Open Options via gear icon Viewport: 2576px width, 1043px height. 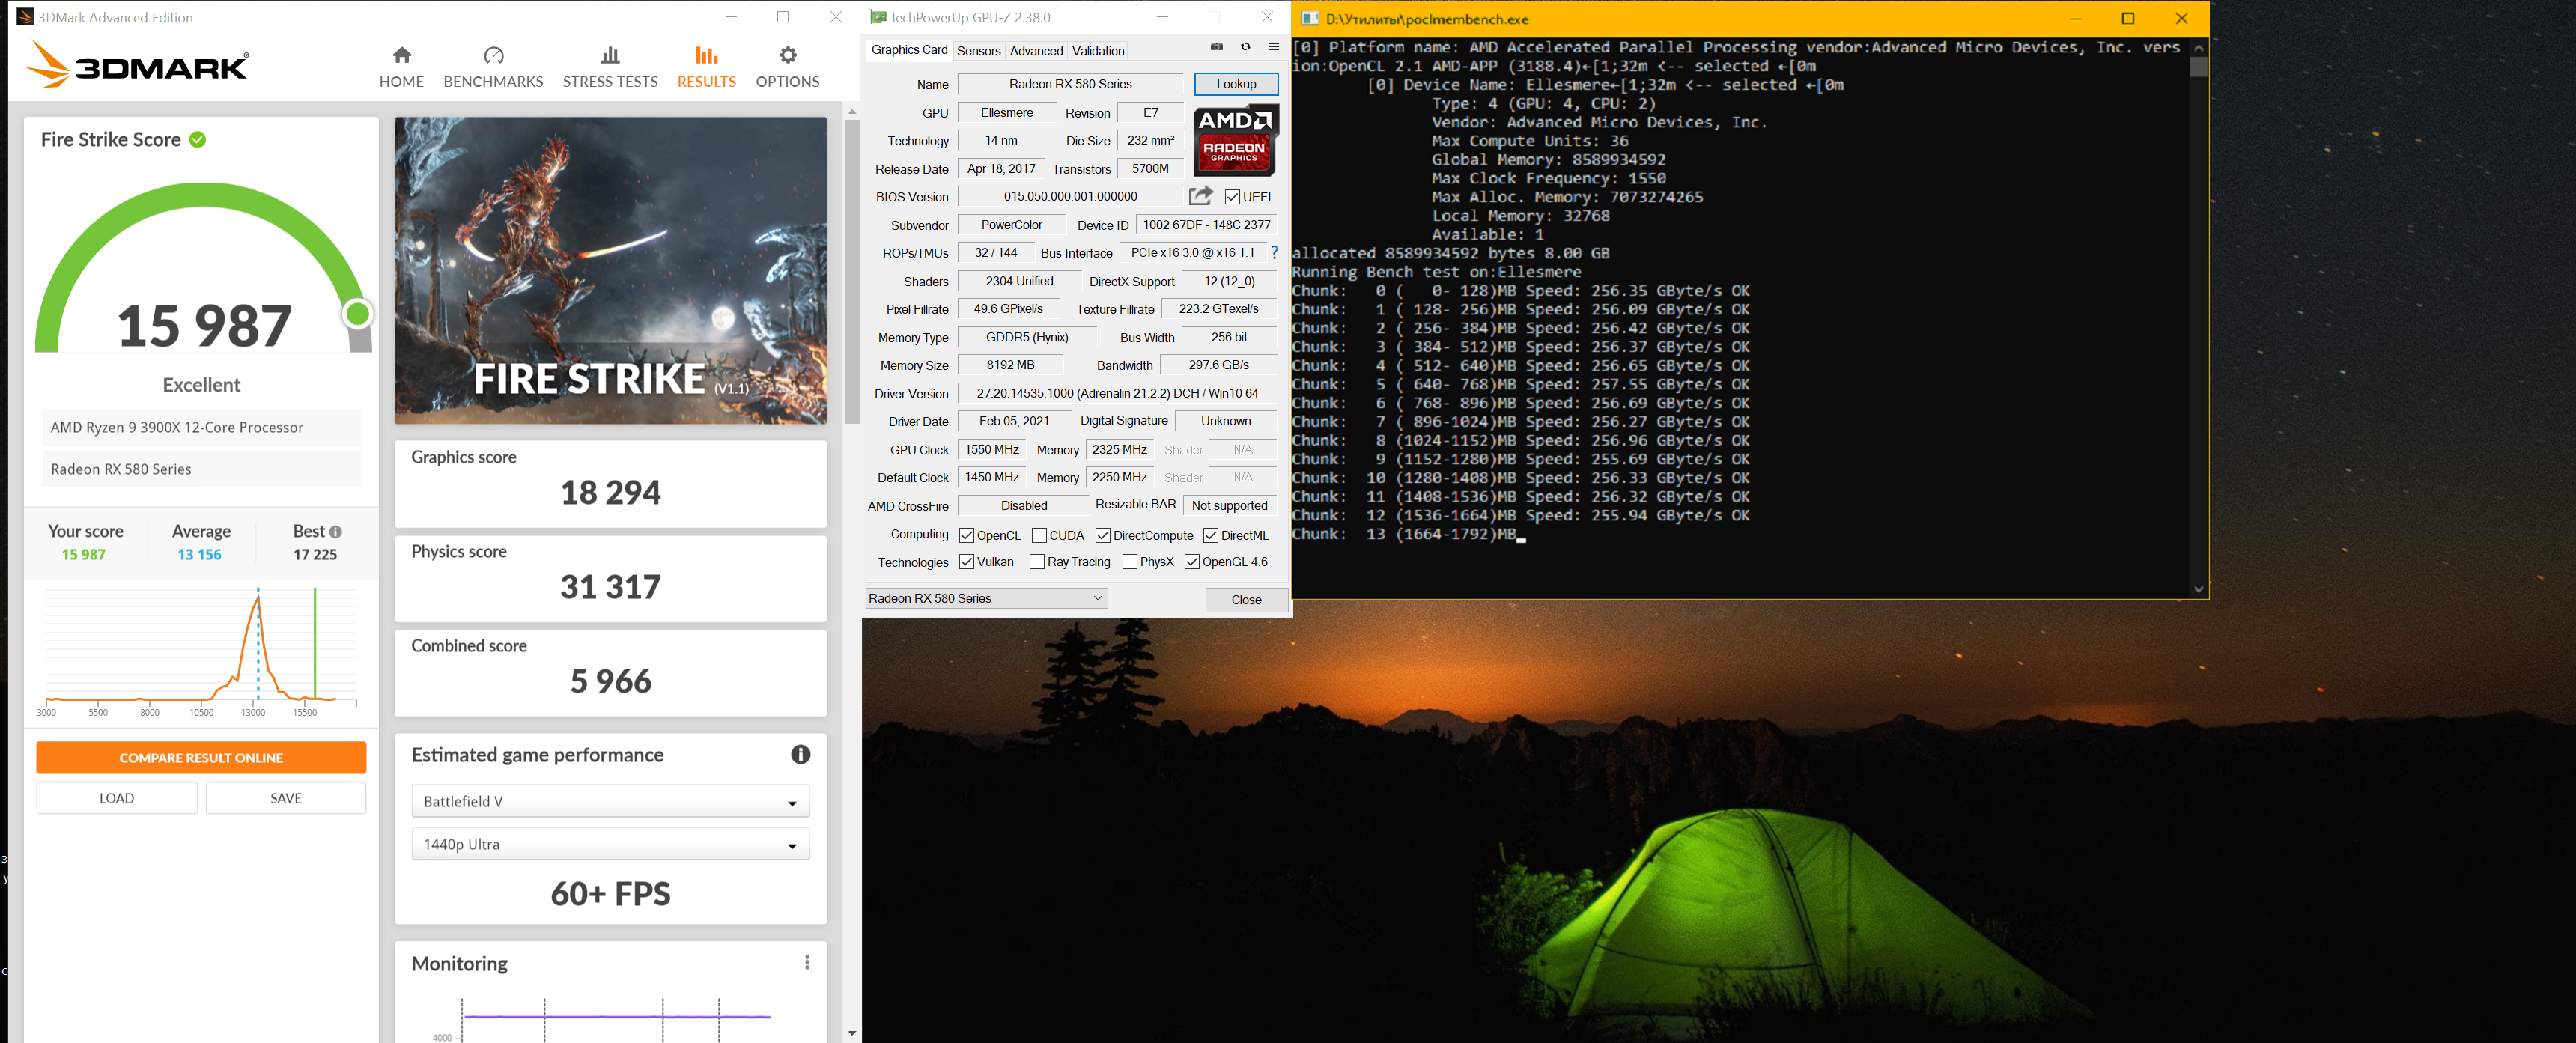[x=787, y=56]
